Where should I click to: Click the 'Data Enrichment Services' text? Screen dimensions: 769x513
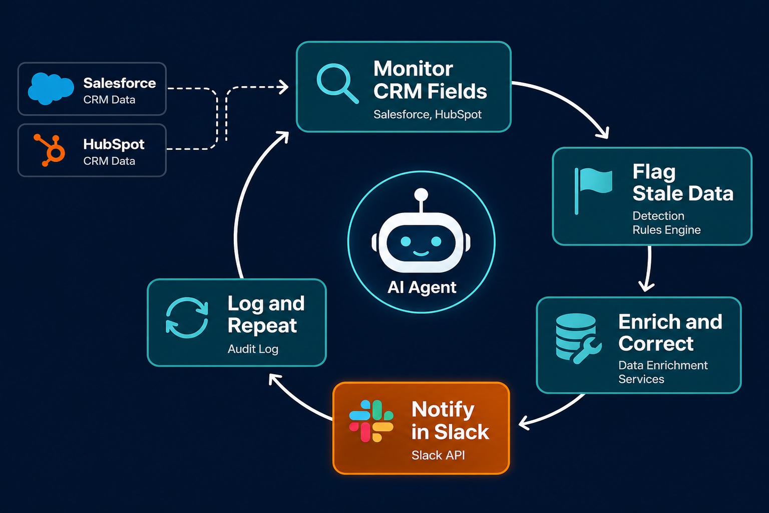click(x=663, y=372)
